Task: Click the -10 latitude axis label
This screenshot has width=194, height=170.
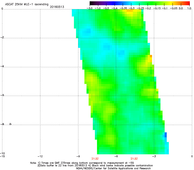Action: 2,154
